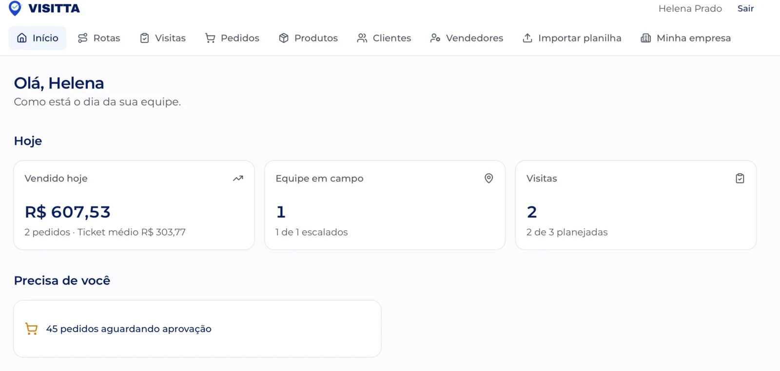Viewport: 780px width, 371px height.
Task: Click the Visitas card title
Action: pos(542,179)
